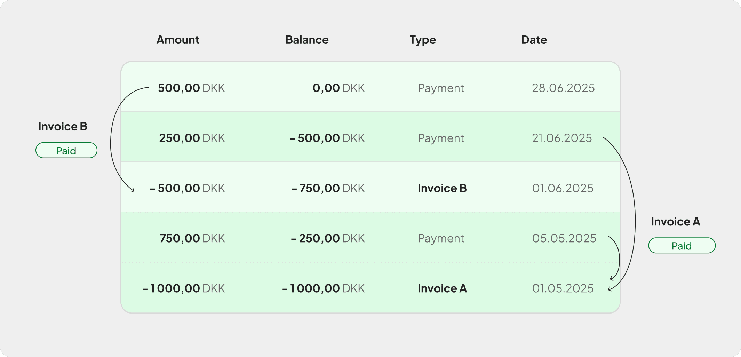This screenshot has width=741, height=357.
Task: Click the Paid badge under Invoice A
Action: tap(682, 246)
